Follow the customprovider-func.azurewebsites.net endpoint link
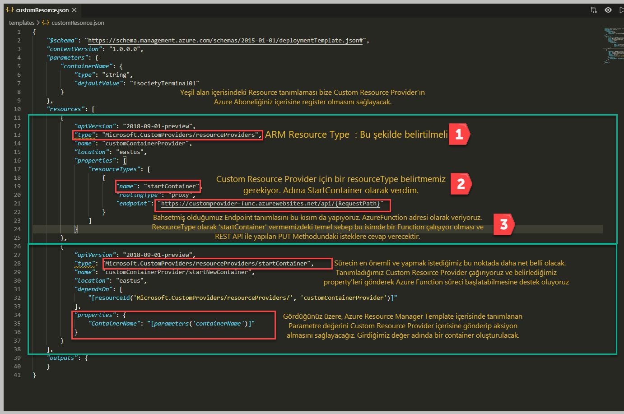 pyautogui.click(x=270, y=204)
